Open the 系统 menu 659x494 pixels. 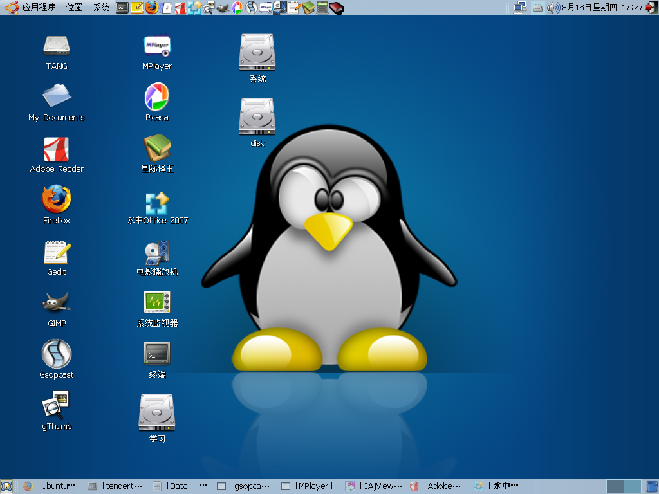coord(101,7)
